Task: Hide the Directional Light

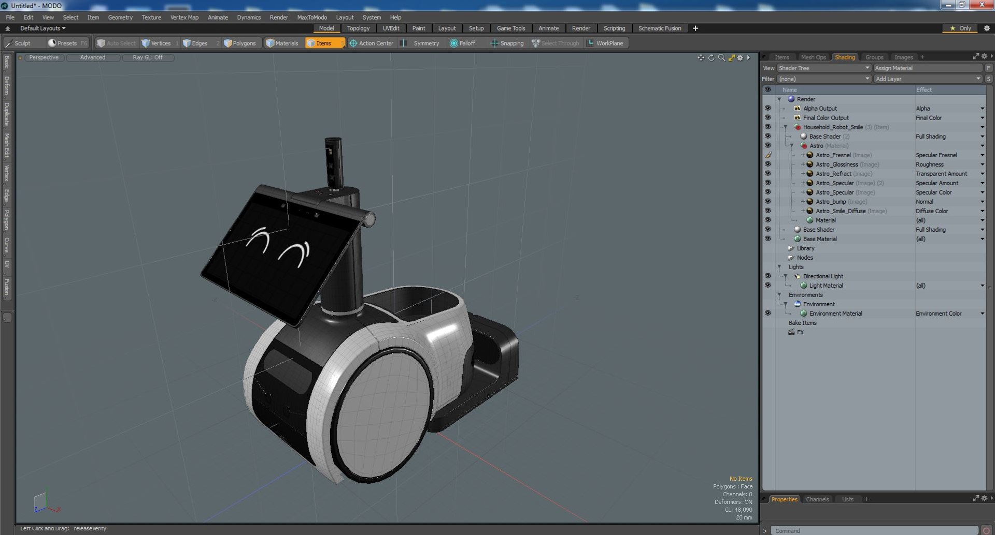Action: point(767,276)
